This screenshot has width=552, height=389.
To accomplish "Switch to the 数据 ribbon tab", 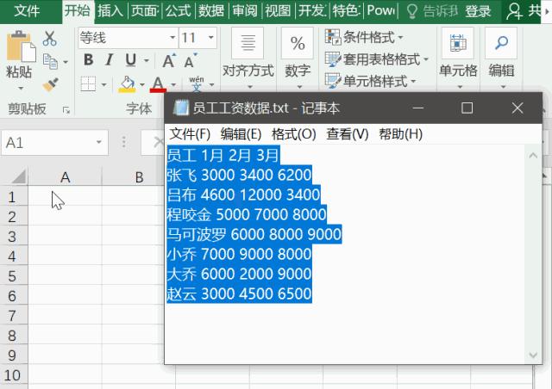I will coord(210,11).
